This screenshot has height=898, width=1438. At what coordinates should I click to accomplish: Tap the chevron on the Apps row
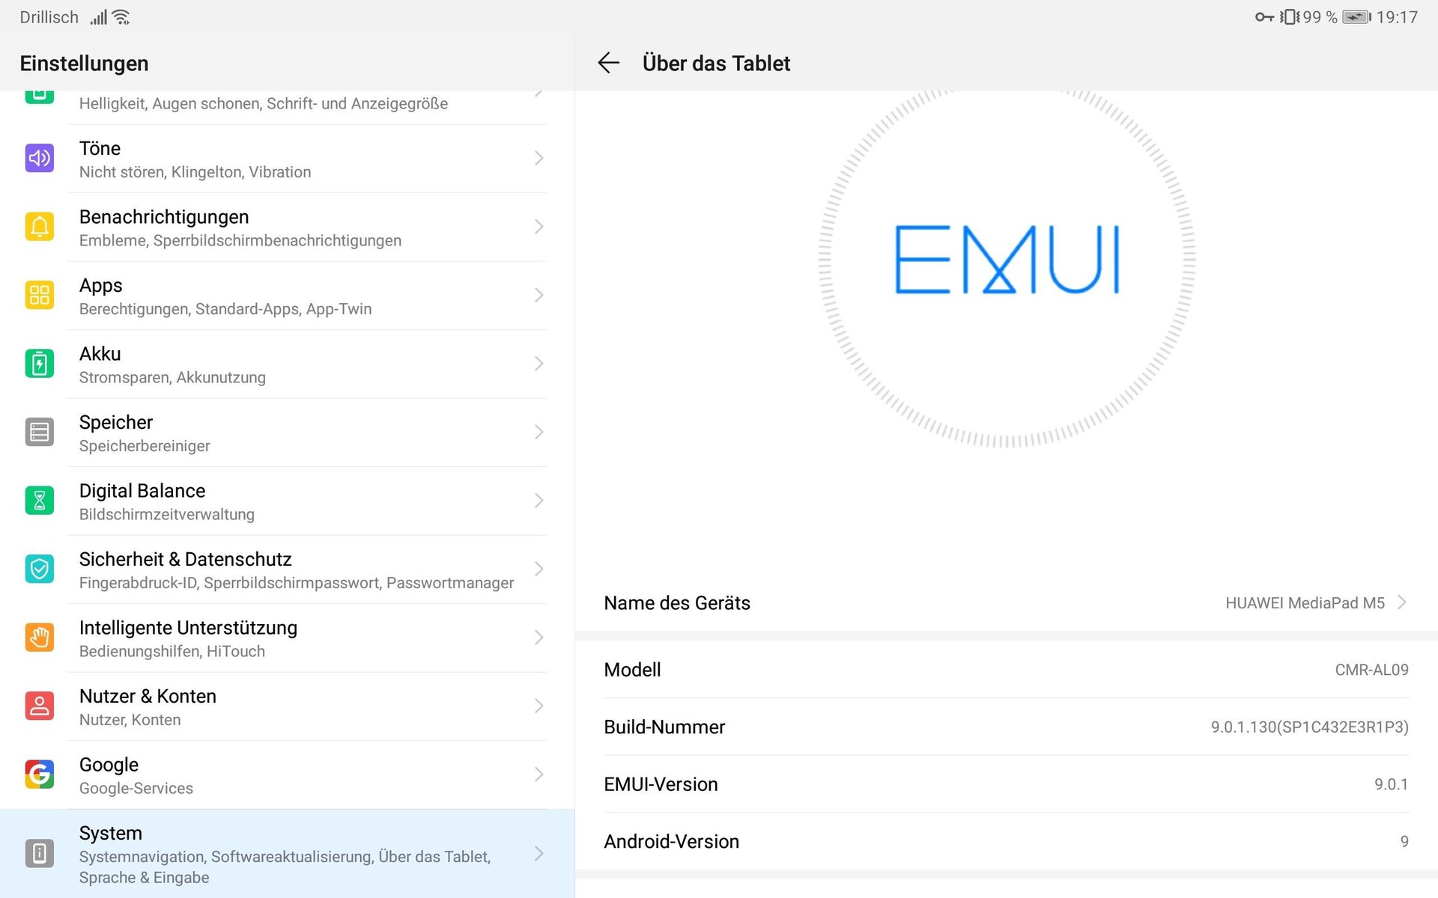pyautogui.click(x=539, y=295)
